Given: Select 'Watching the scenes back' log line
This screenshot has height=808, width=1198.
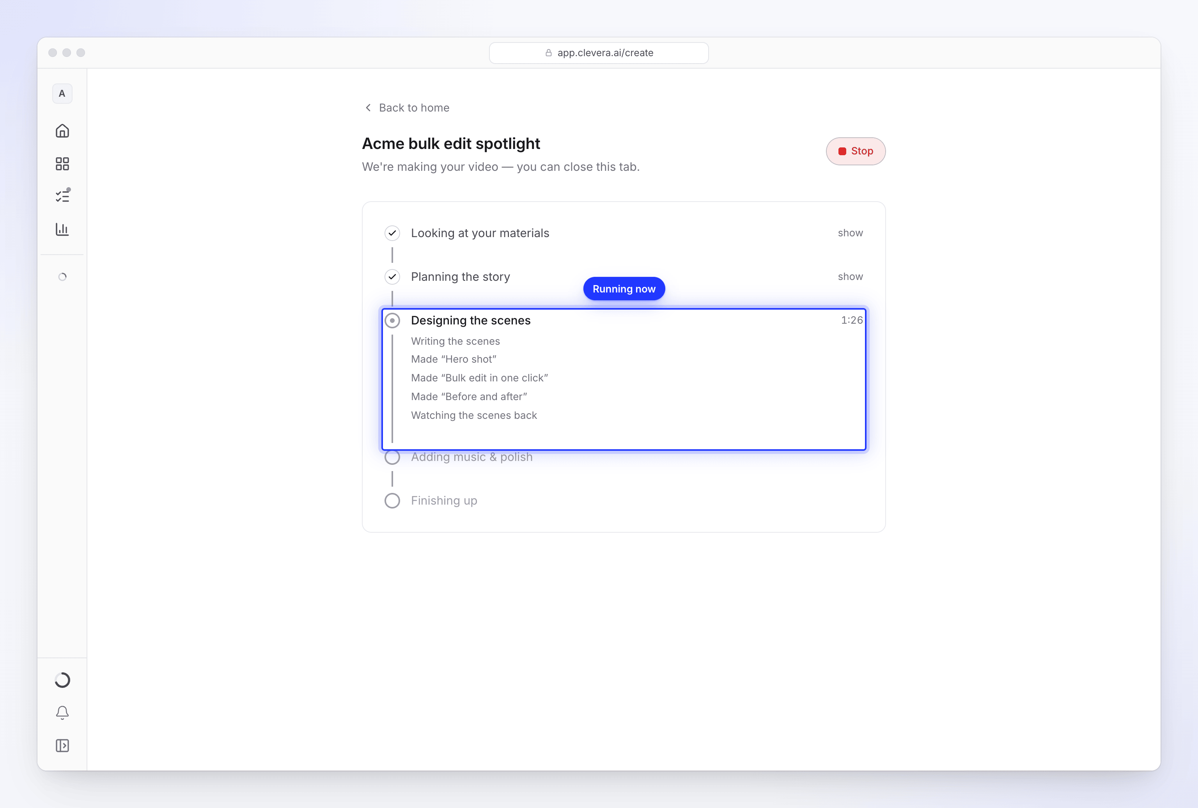Looking at the screenshot, I should coord(473,415).
